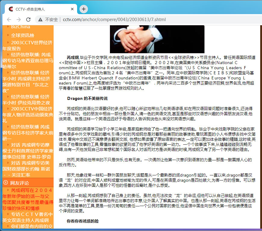Open 芮成钢专访马来西亚前总理马哈蒂尔 link
This screenshot has width=262, height=231.
28,60
